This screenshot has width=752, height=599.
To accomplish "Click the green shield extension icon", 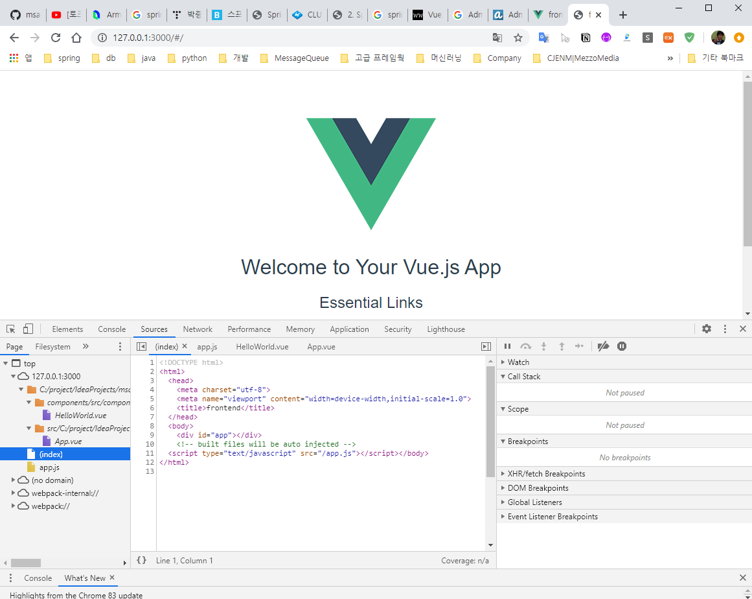I will click(689, 38).
